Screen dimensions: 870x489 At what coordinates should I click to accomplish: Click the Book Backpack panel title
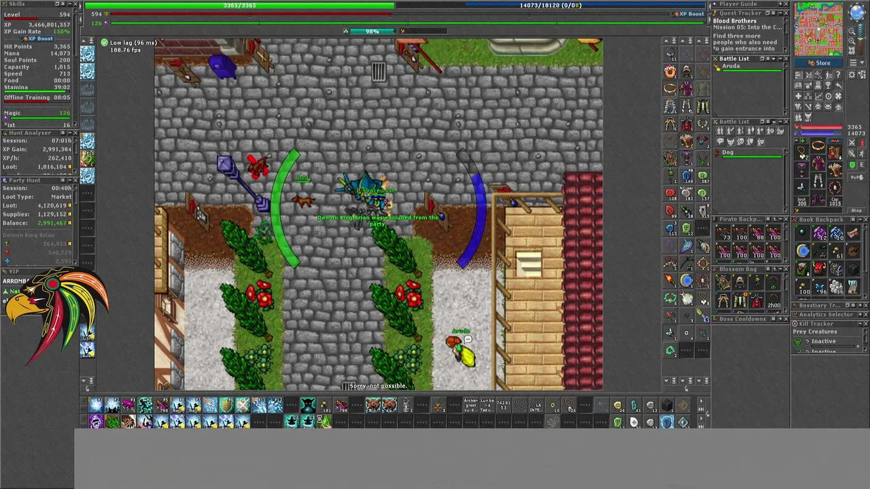coord(822,219)
